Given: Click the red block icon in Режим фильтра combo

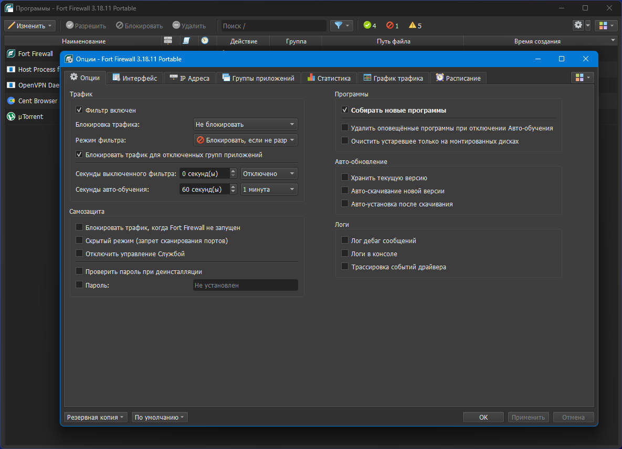Looking at the screenshot, I should click(201, 140).
